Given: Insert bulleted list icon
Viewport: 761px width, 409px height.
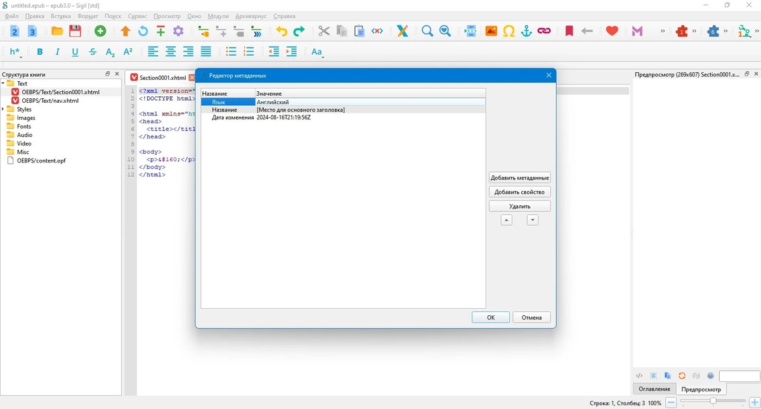Looking at the screenshot, I should click(231, 52).
